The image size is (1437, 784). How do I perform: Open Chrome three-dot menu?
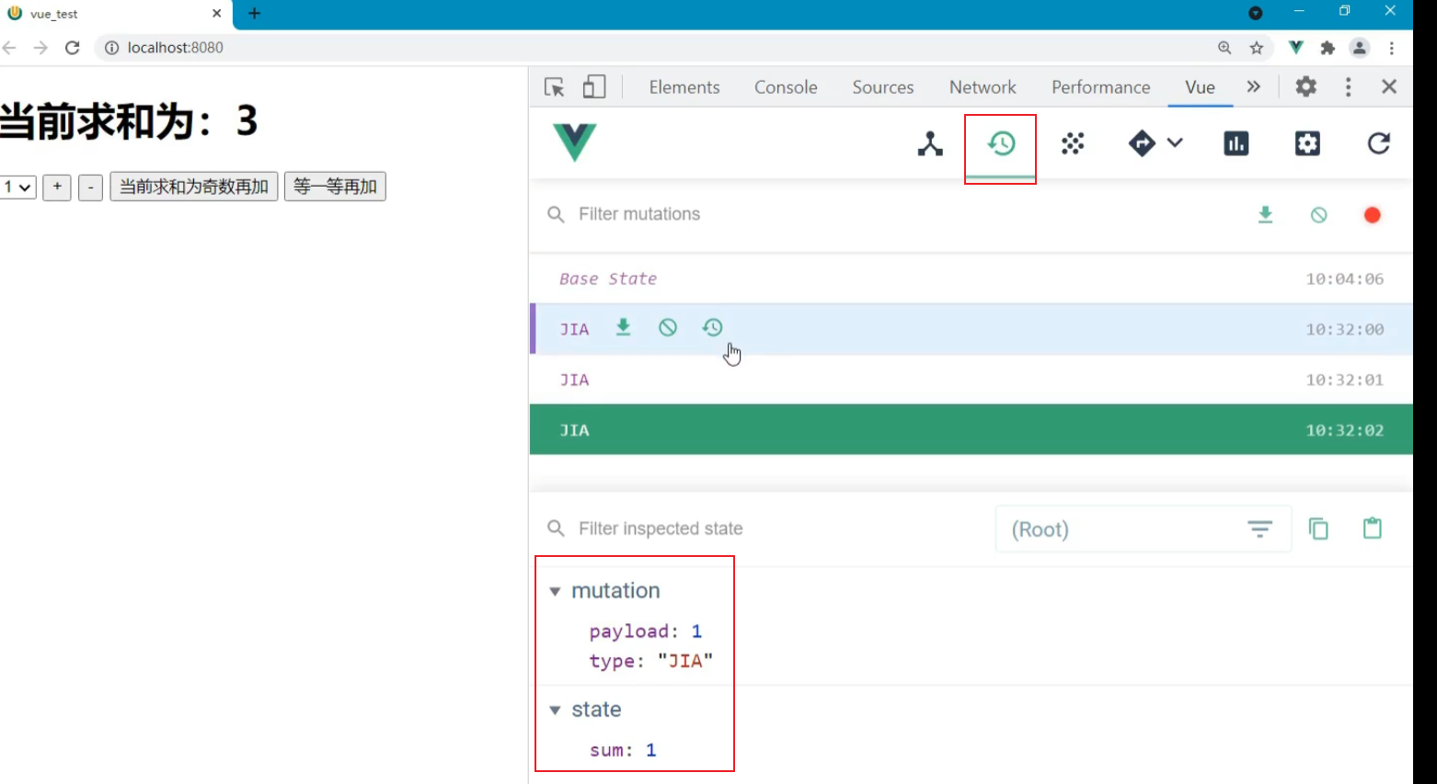tap(1392, 48)
